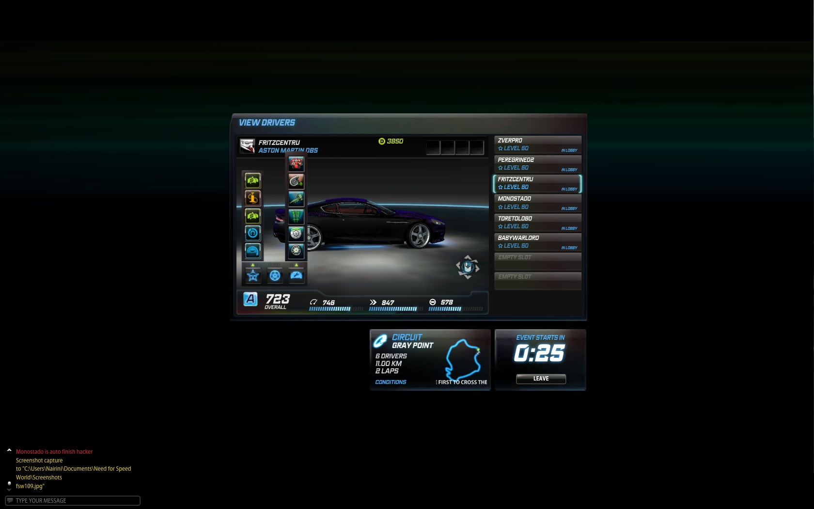Screen dimensions: 814x509
Task: Click the handling 578 stat bar
Action: 455,309
